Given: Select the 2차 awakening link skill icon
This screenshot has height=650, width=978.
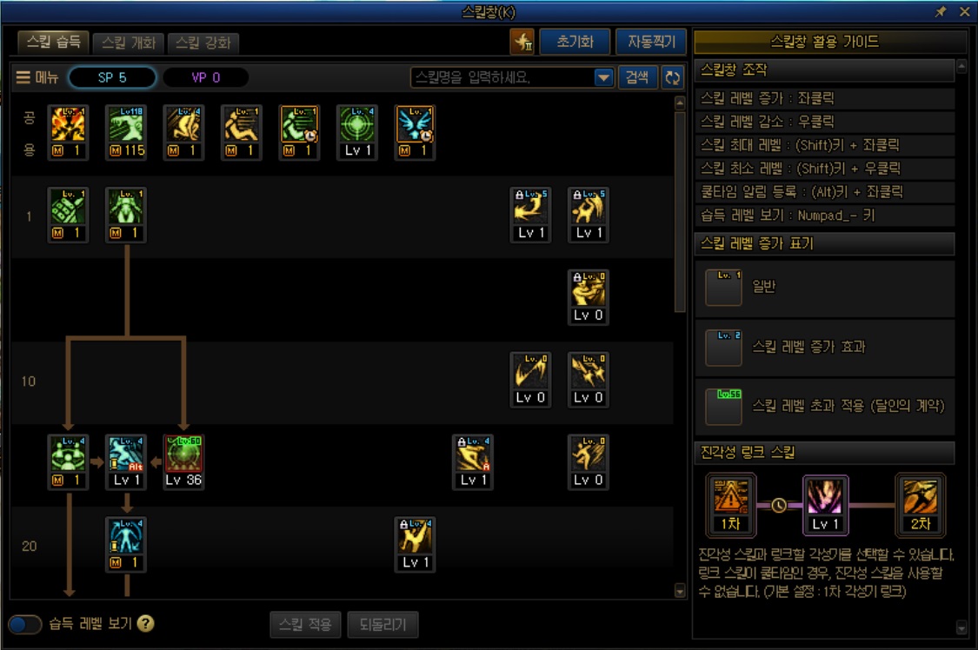Looking at the screenshot, I should 921,505.
